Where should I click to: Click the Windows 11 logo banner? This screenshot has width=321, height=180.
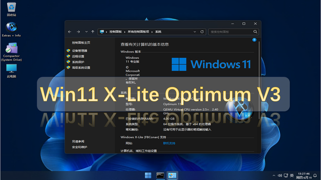(211, 64)
